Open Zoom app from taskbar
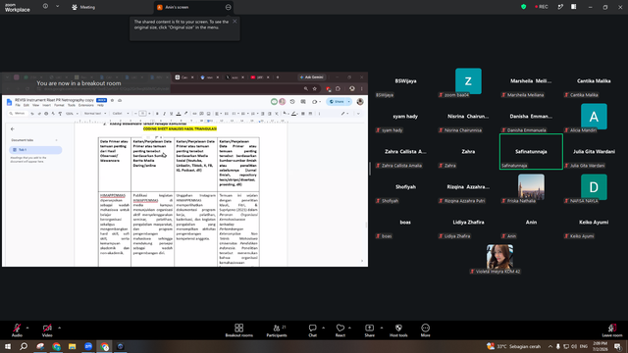 click(x=88, y=346)
